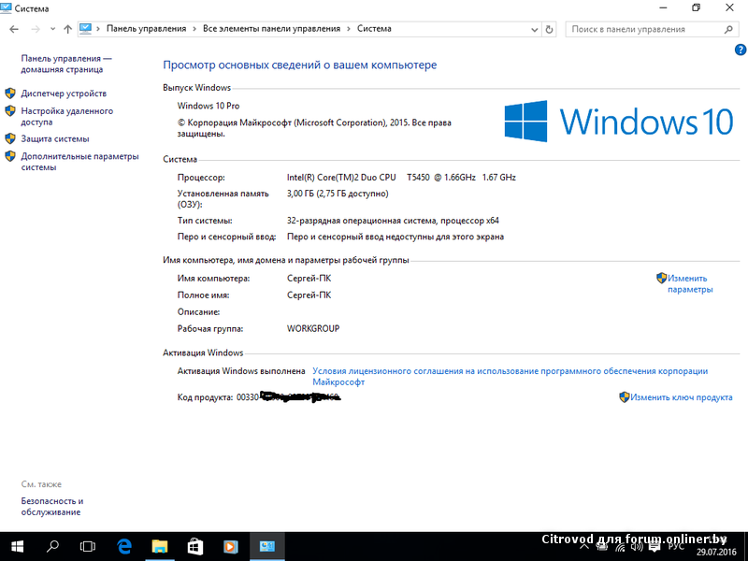Screen dimensions: 748x561
Task: Click shield icon beside 'Защита системы'
Action: 10,138
